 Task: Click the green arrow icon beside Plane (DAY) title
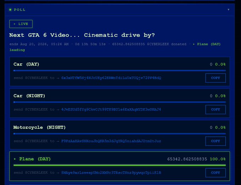click(15, 159)
